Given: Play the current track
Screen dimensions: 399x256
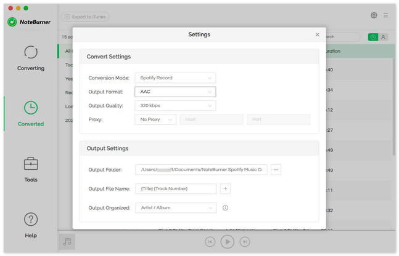Looking at the screenshot, I should [227, 242].
